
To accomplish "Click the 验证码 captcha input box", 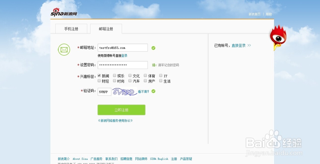I will pyautogui.click(x=105, y=92).
